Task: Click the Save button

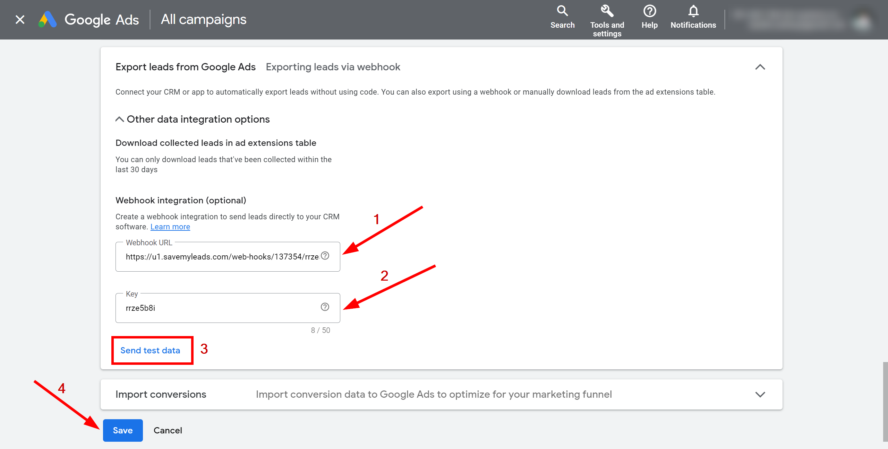Action: click(x=122, y=430)
